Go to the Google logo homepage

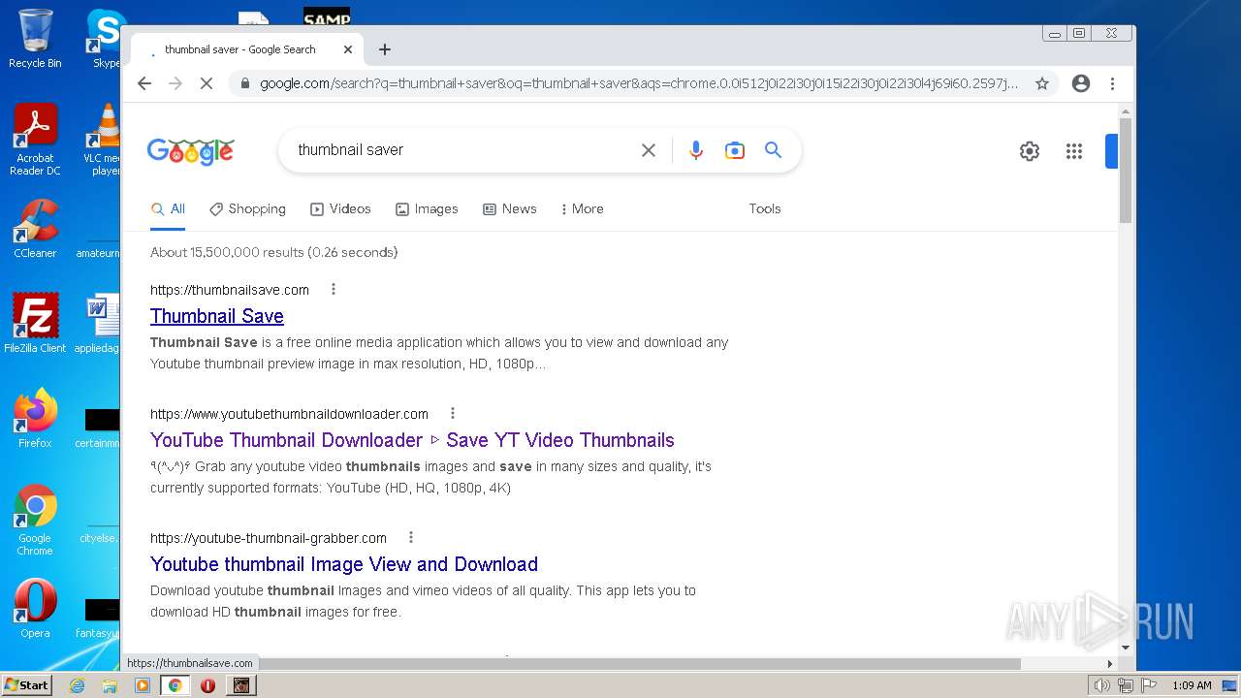pyautogui.click(x=190, y=151)
